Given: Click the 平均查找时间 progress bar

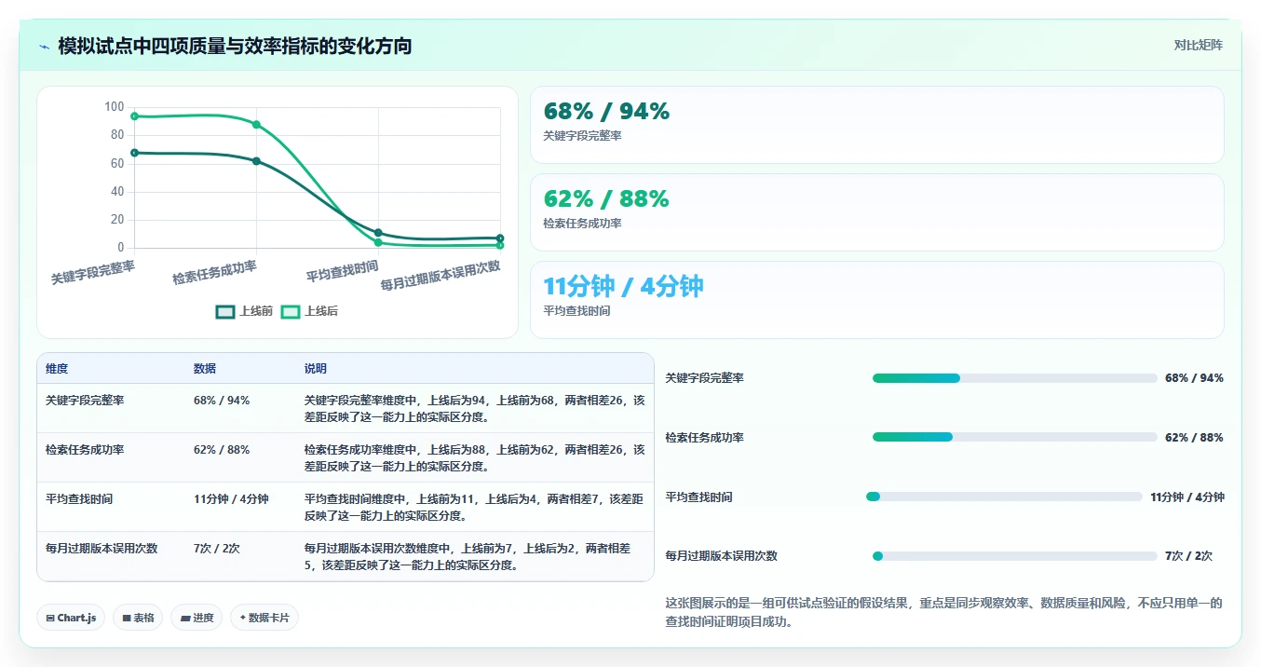Looking at the screenshot, I should (1004, 497).
